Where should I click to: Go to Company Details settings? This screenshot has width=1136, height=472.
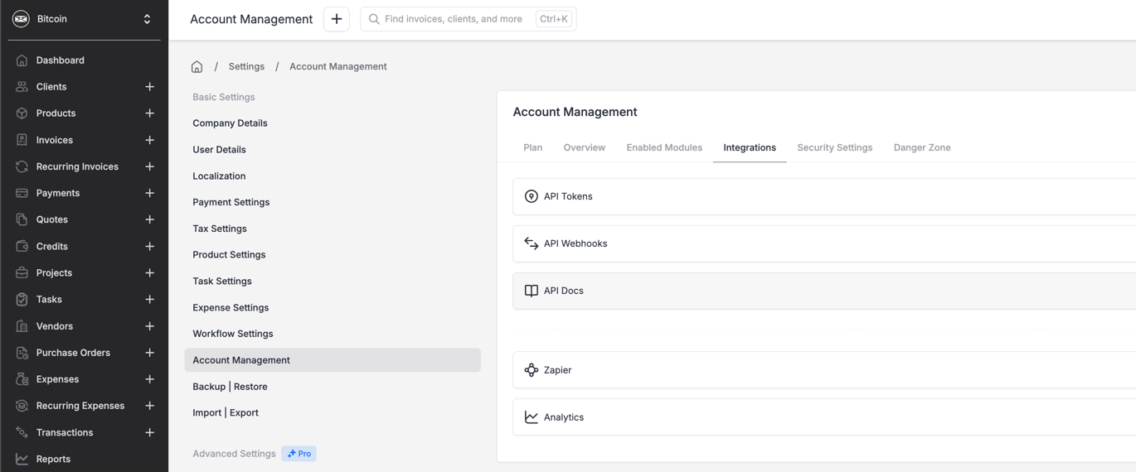(230, 123)
